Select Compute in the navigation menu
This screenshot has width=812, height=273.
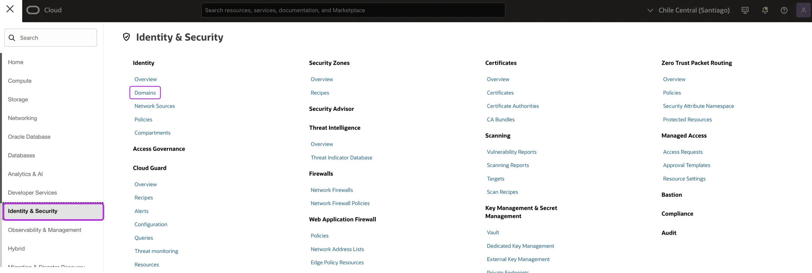20,81
